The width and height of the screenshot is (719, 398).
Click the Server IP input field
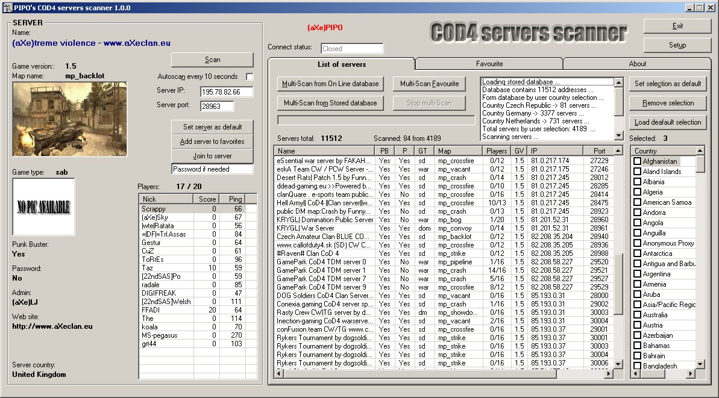tap(227, 92)
